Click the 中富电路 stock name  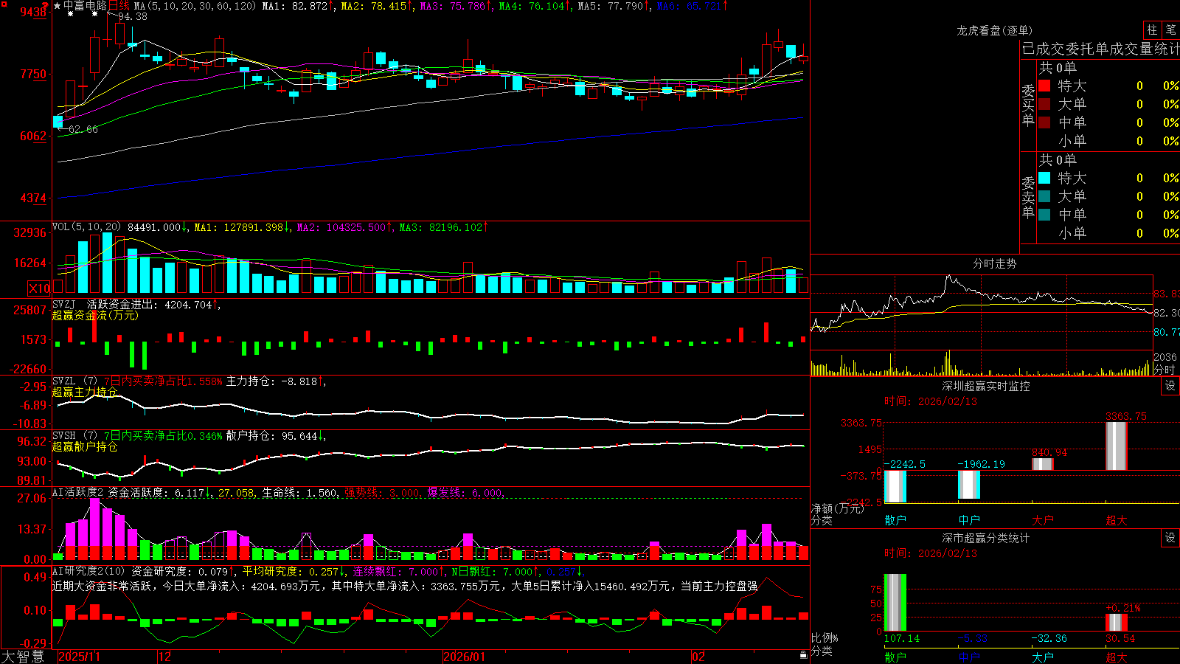pyautogui.click(x=85, y=6)
